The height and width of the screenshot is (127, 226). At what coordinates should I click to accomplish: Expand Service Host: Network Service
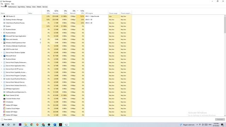(x=1, y=82)
